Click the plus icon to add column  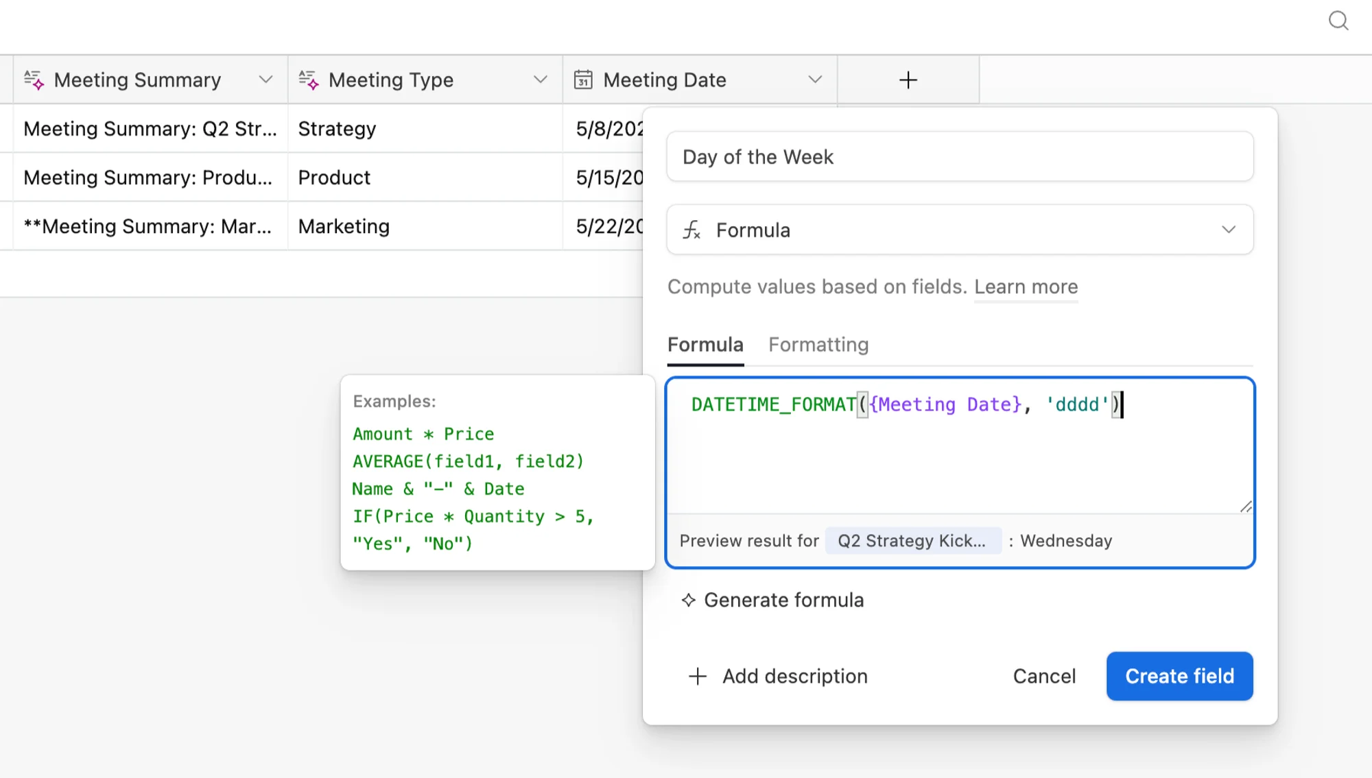tap(908, 80)
